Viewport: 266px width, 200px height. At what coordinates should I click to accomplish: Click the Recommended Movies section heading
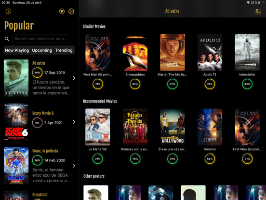tap(100, 101)
